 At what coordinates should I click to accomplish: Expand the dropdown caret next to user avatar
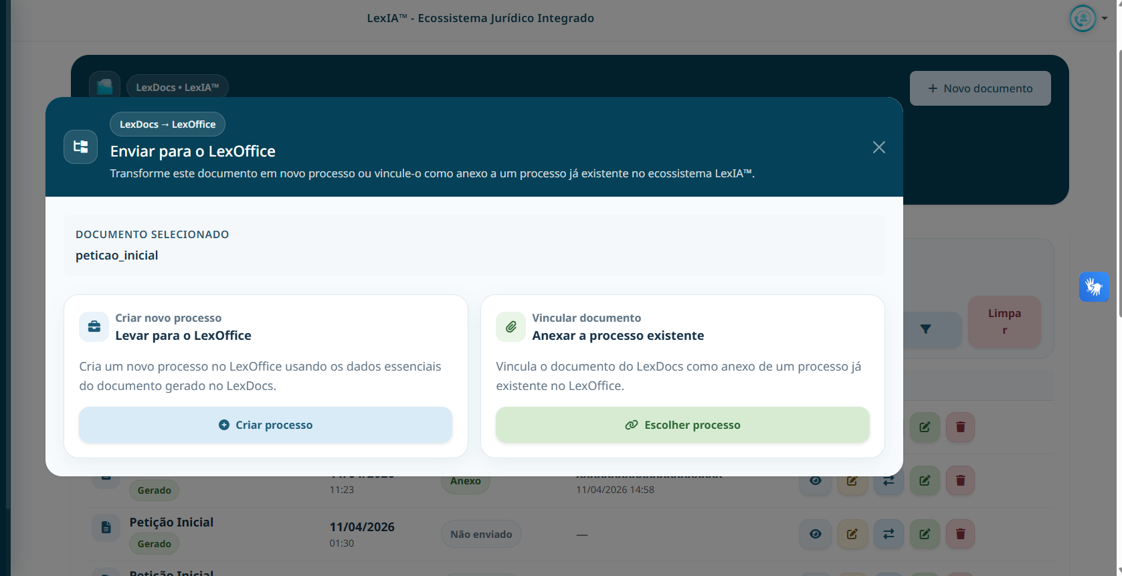click(1105, 19)
